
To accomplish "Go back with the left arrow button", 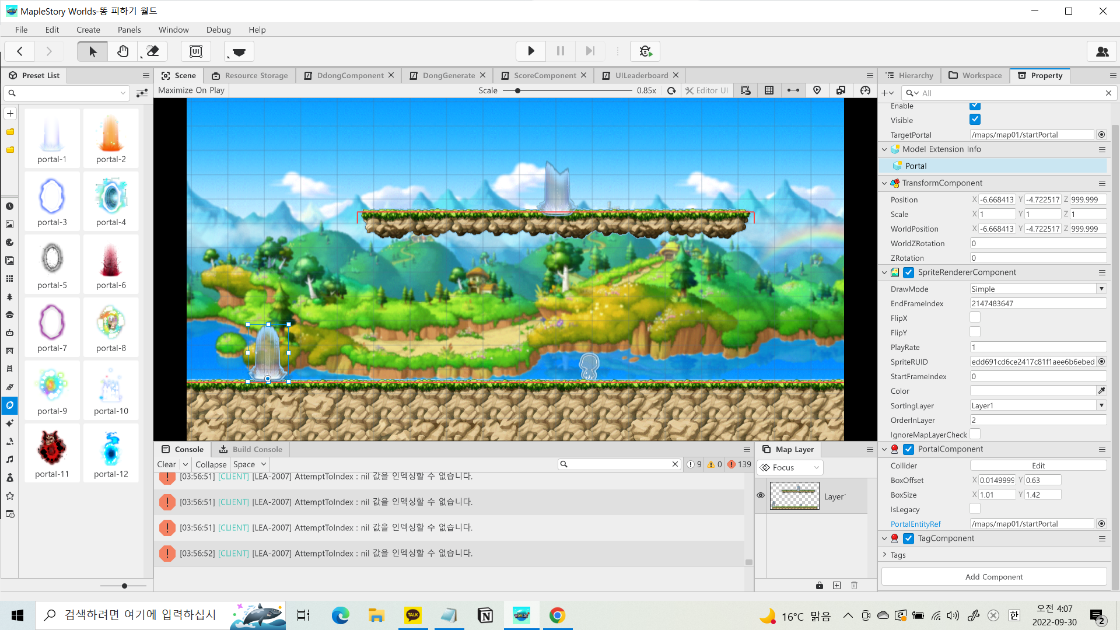I will 20,51.
